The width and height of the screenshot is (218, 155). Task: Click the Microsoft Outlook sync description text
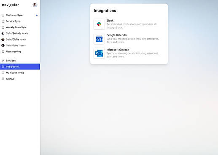click(x=133, y=55)
